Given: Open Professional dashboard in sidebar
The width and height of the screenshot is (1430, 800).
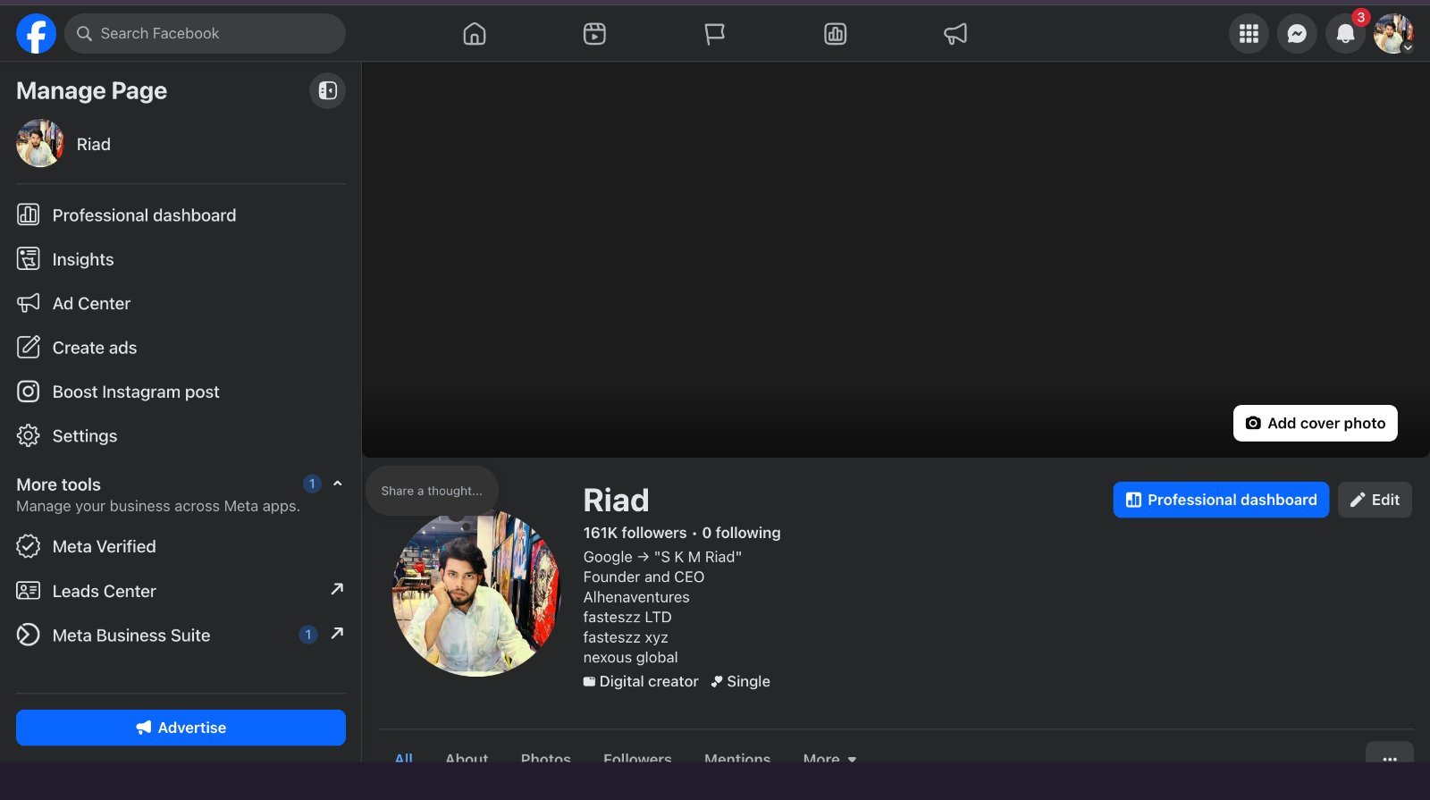Looking at the screenshot, I should click(181, 215).
